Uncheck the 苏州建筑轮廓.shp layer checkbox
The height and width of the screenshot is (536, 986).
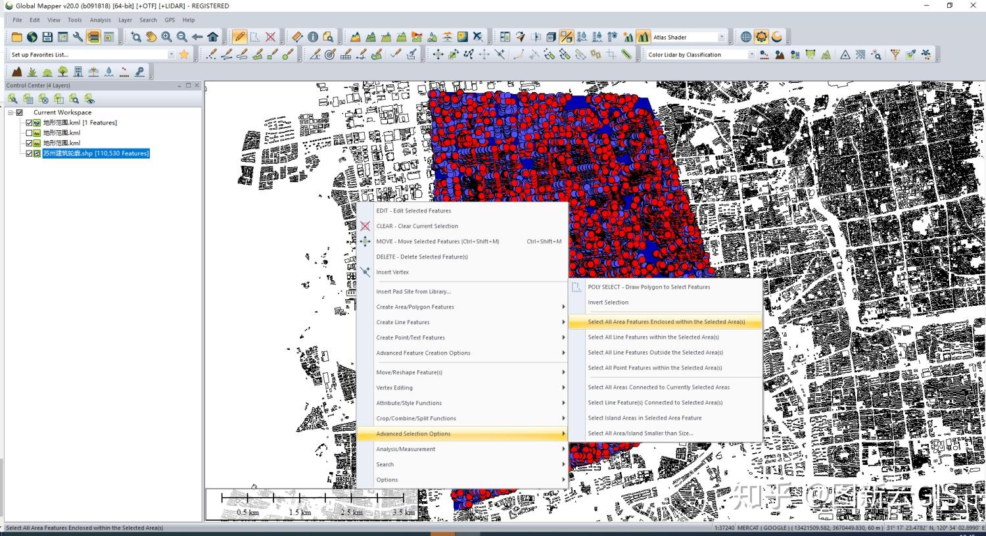tap(29, 153)
